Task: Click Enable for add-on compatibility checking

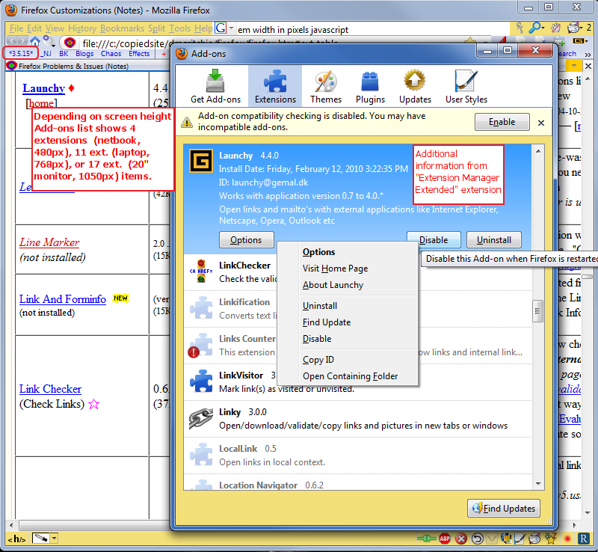Action: [502, 122]
